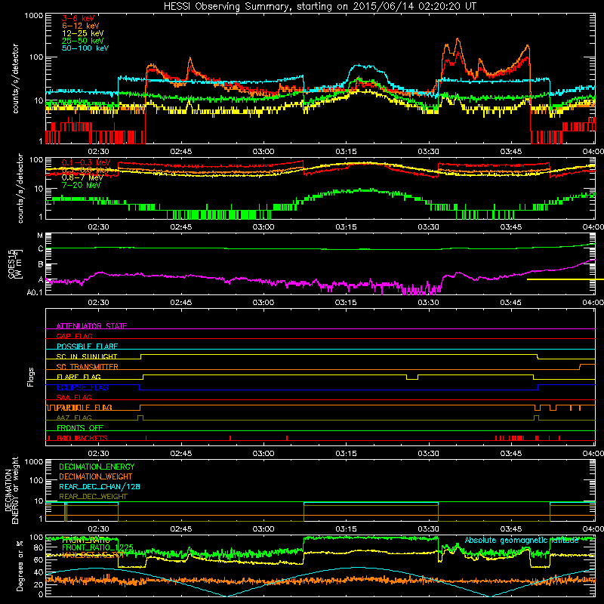The width and height of the screenshot is (604, 604).
Task: Click the POSSIBLE FLARE label
Action: pyautogui.click(x=87, y=347)
